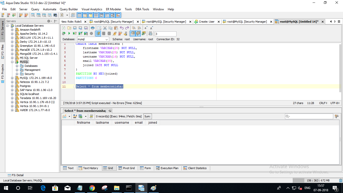Click the wrench settings icon beside results search

tap(337, 116)
